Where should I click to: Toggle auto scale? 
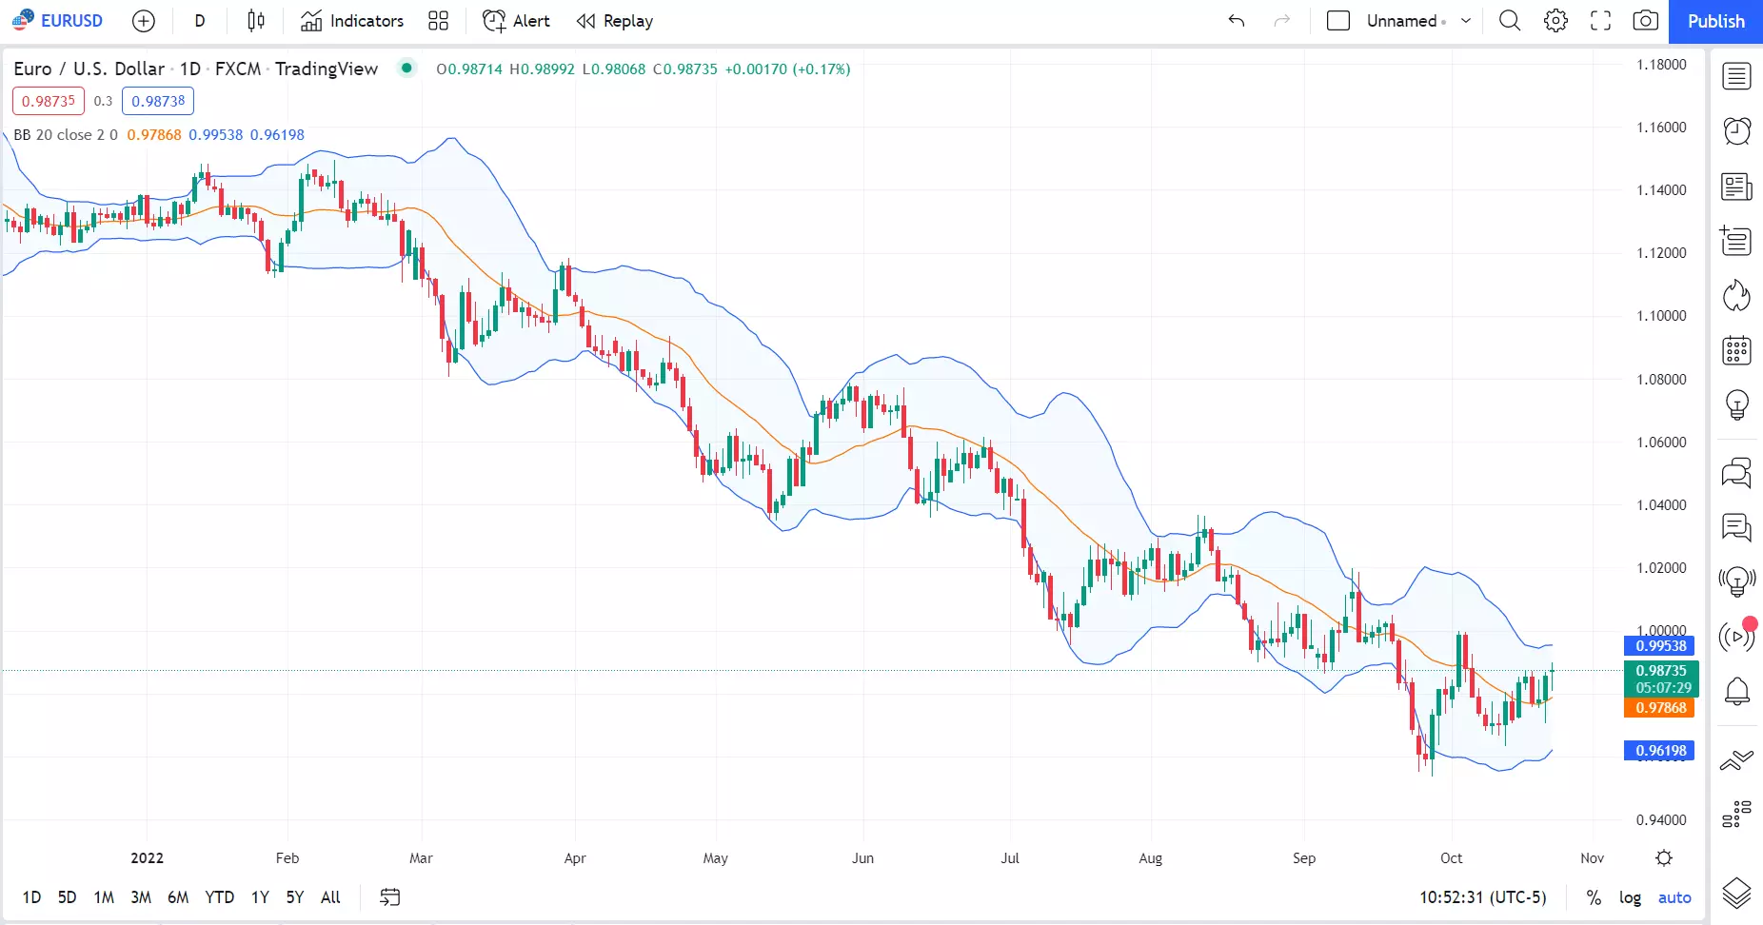coord(1674,897)
